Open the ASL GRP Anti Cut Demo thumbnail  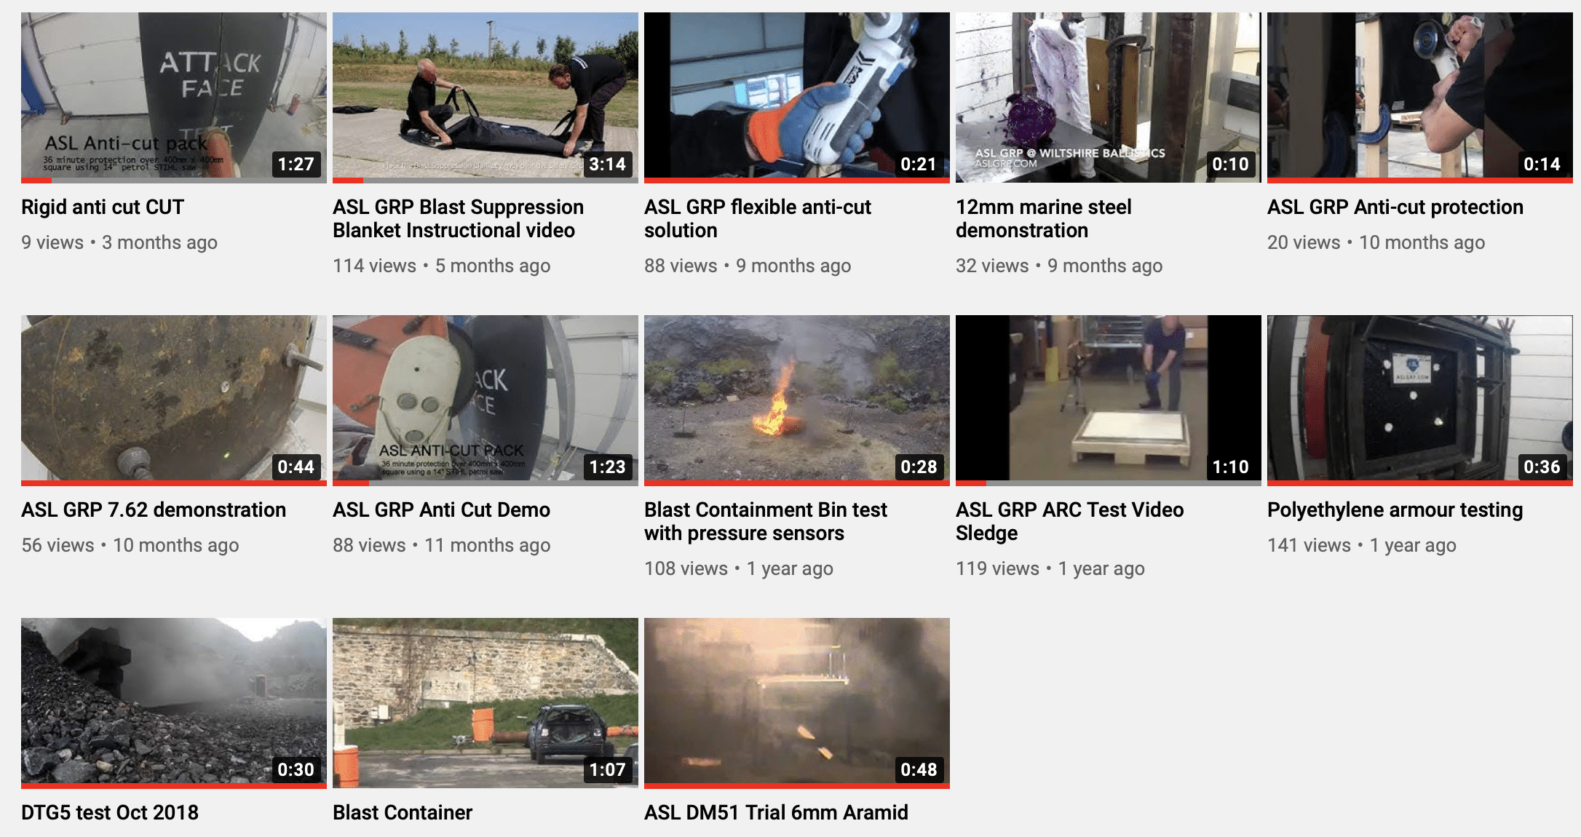click(x=486, y=400)
